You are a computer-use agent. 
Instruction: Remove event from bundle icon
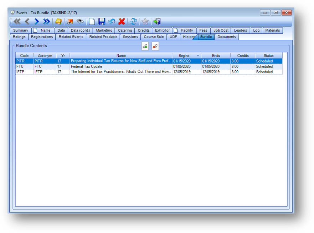click(x=155, y=46)
